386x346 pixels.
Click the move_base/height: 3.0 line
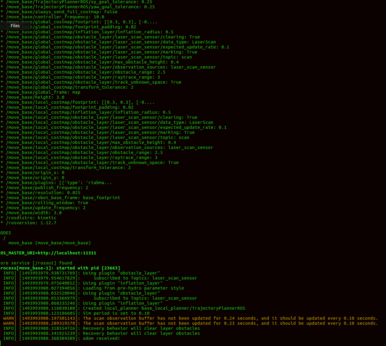[x=35, y=97]
